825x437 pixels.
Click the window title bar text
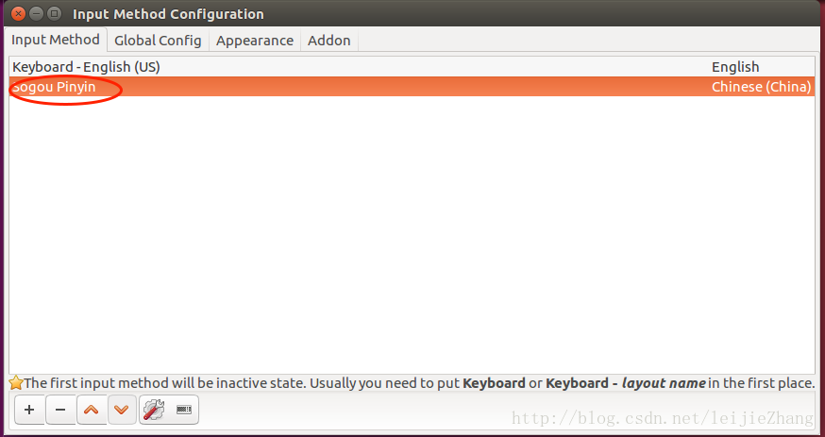168,14
